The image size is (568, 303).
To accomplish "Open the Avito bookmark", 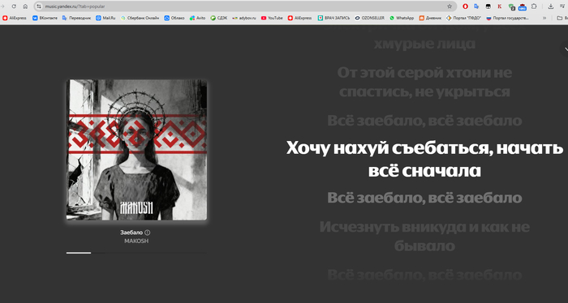I will pos(197,18).
